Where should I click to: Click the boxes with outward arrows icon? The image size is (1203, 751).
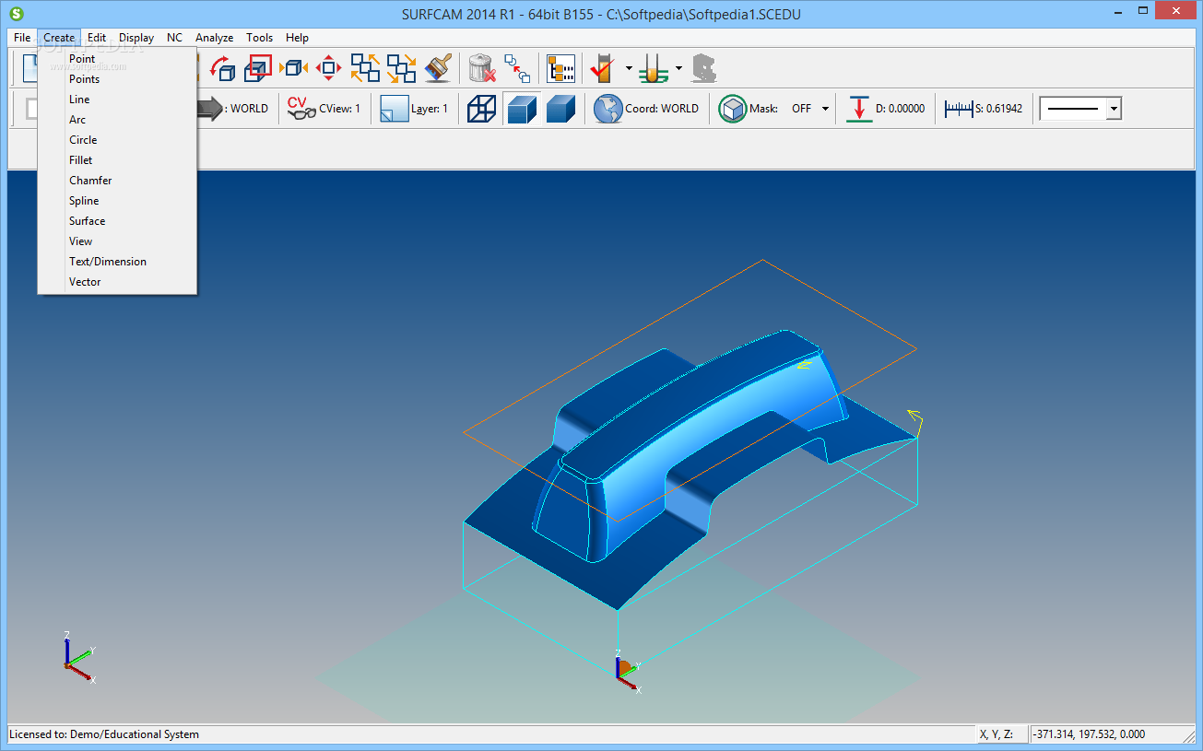365,68
